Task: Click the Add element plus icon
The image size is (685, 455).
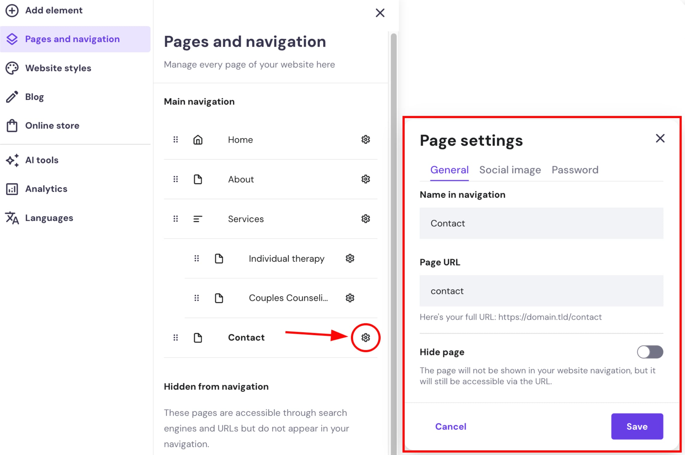Action: click(x=12, y=10)
